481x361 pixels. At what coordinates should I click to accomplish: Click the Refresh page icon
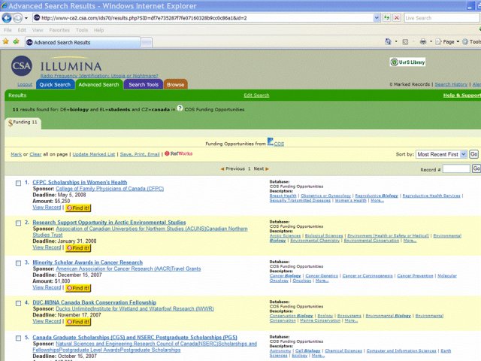tap(386, 18)
